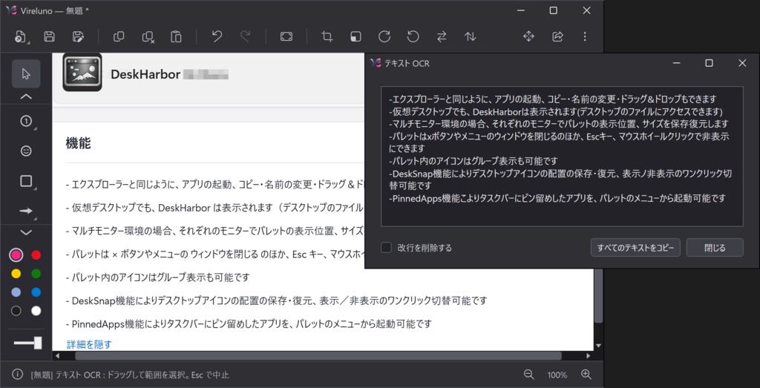The width and height of the screenshot is (760, 388).
Task: Click the scroll down arrow on canvas
Action: click(599, 346)
